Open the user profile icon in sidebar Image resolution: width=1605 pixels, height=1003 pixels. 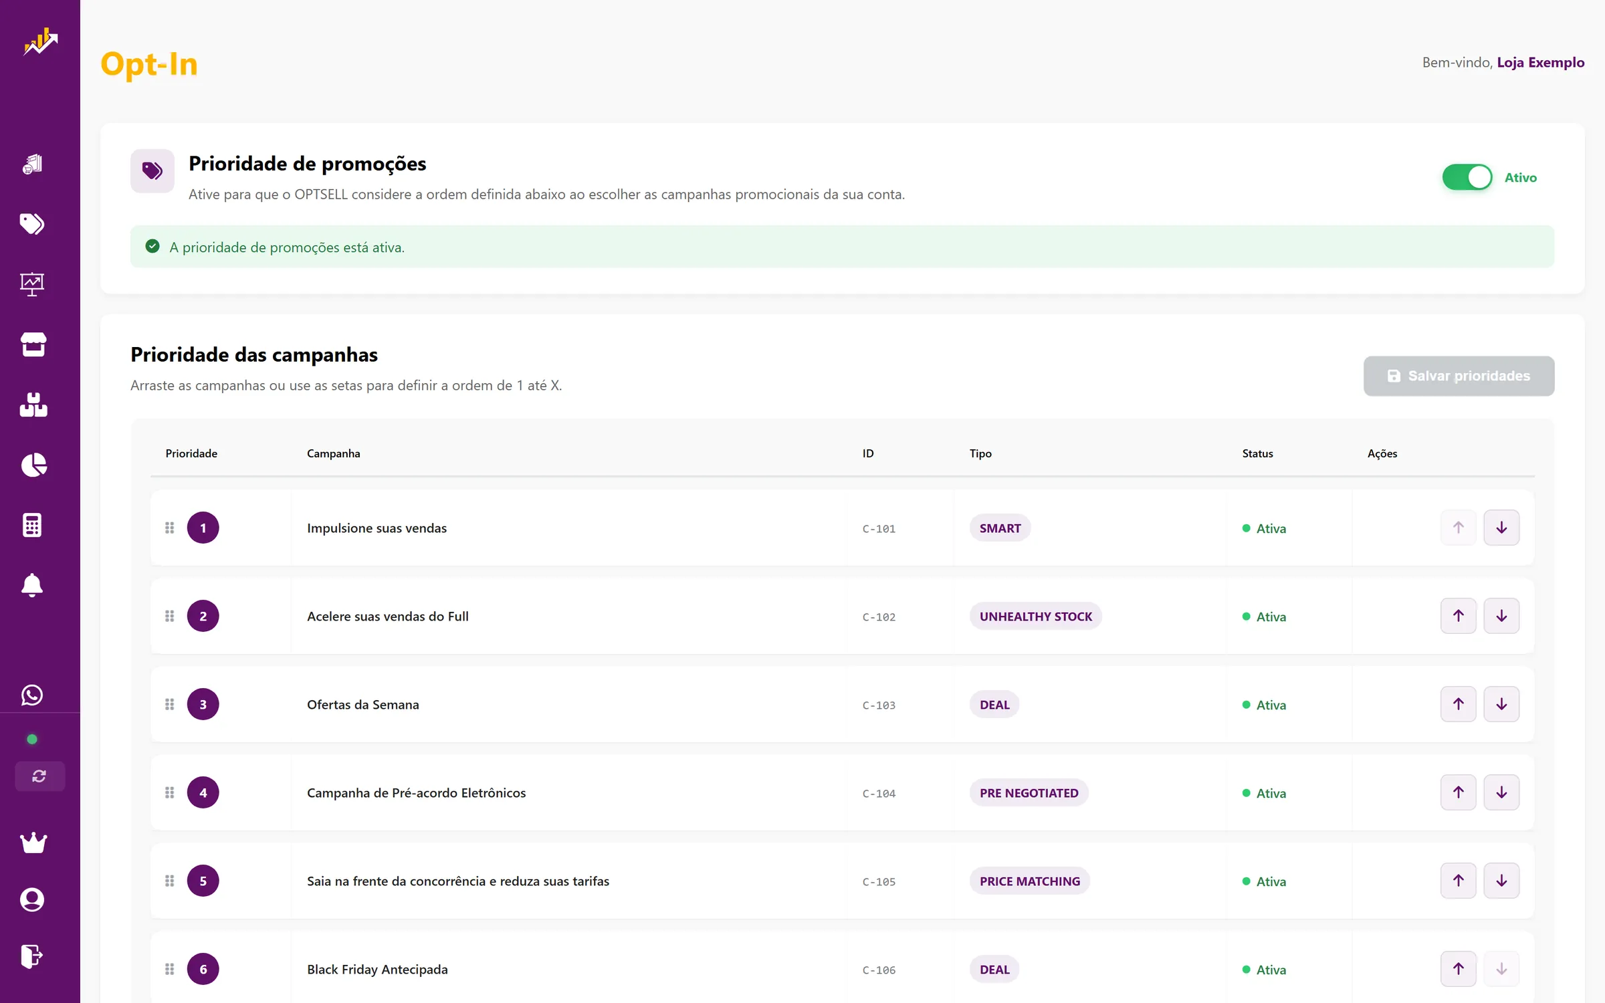(32, 899)
